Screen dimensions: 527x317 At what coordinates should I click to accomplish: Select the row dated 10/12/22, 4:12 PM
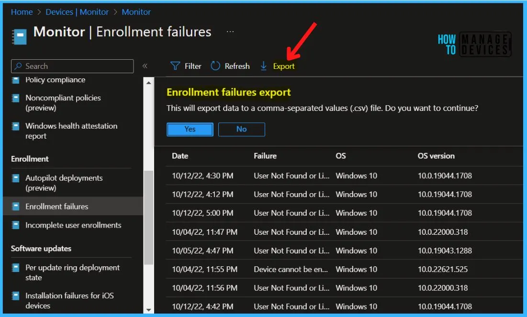point(344,195)
